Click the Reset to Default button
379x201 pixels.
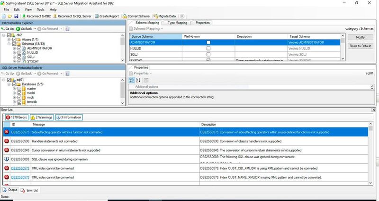[360, 46]
